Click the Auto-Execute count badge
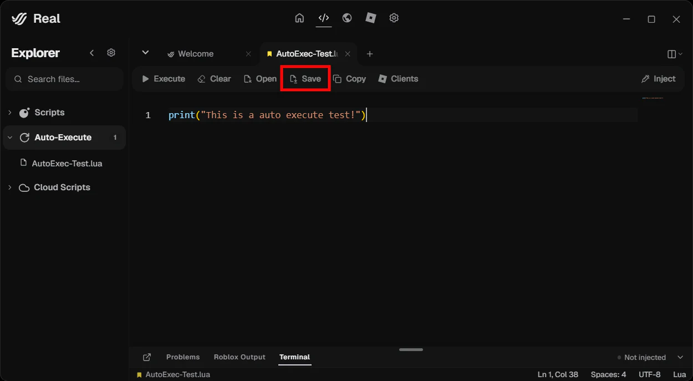 (x=115, y=138)
